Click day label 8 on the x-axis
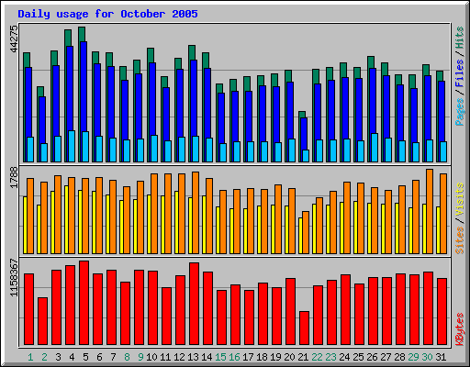470x367 pixels. [x=127, y=357]
